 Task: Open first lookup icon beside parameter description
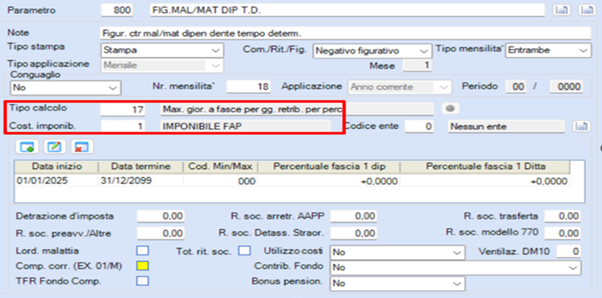pos(562,10)
